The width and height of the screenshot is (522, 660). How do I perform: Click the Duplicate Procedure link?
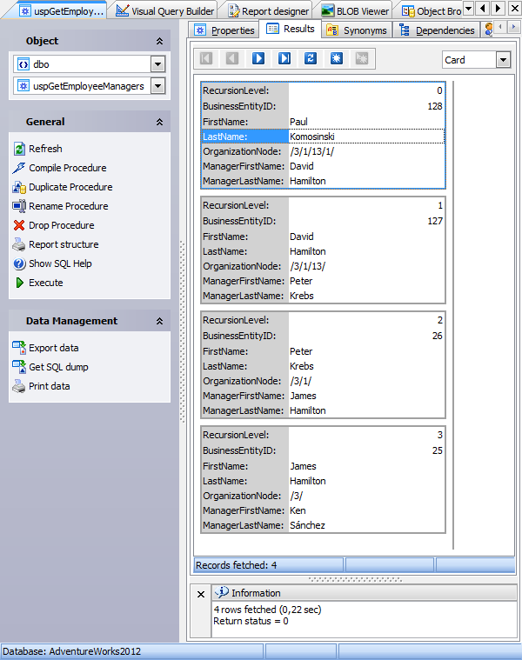click(x=70, y=187)
